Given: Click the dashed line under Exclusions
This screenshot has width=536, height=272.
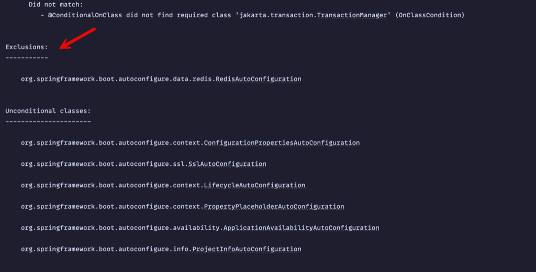Looking at the screenshot, I should [27, 58].
